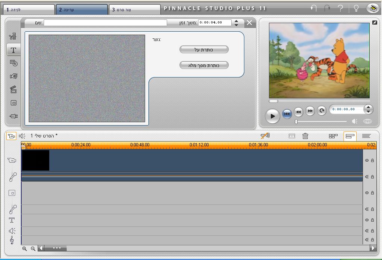Open the disc menu tool icon
The image size is (382, 260).
coord(13,63)
